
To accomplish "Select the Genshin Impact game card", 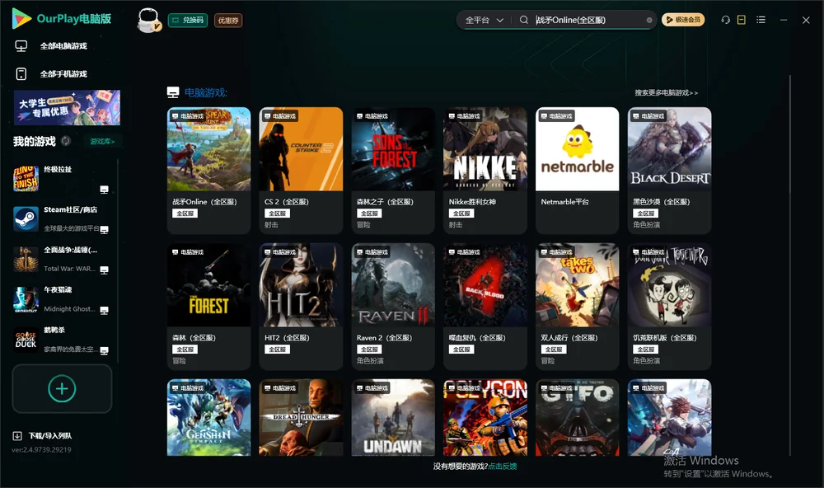I will pyautogui.click(x=209, y=418).
